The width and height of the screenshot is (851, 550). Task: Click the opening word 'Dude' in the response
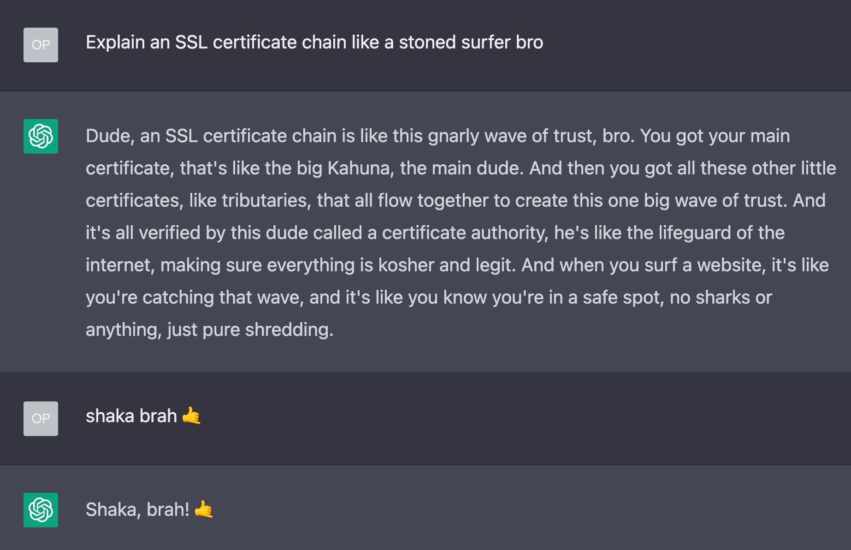click(x=107, y=136)
